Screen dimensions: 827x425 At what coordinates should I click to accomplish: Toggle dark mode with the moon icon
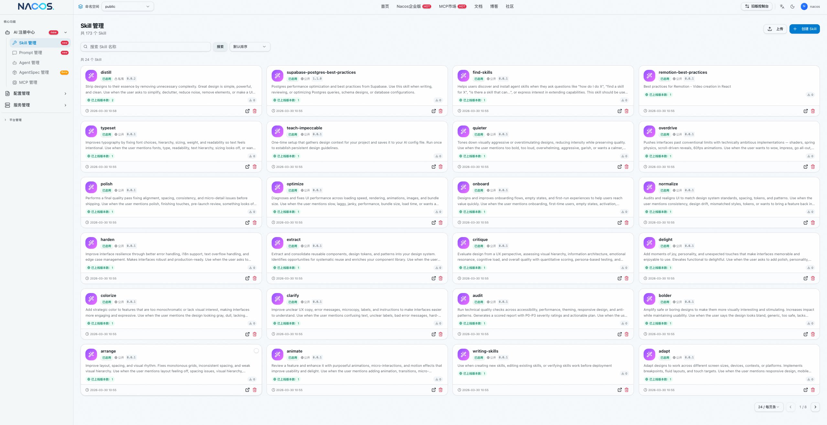[792, 6]
